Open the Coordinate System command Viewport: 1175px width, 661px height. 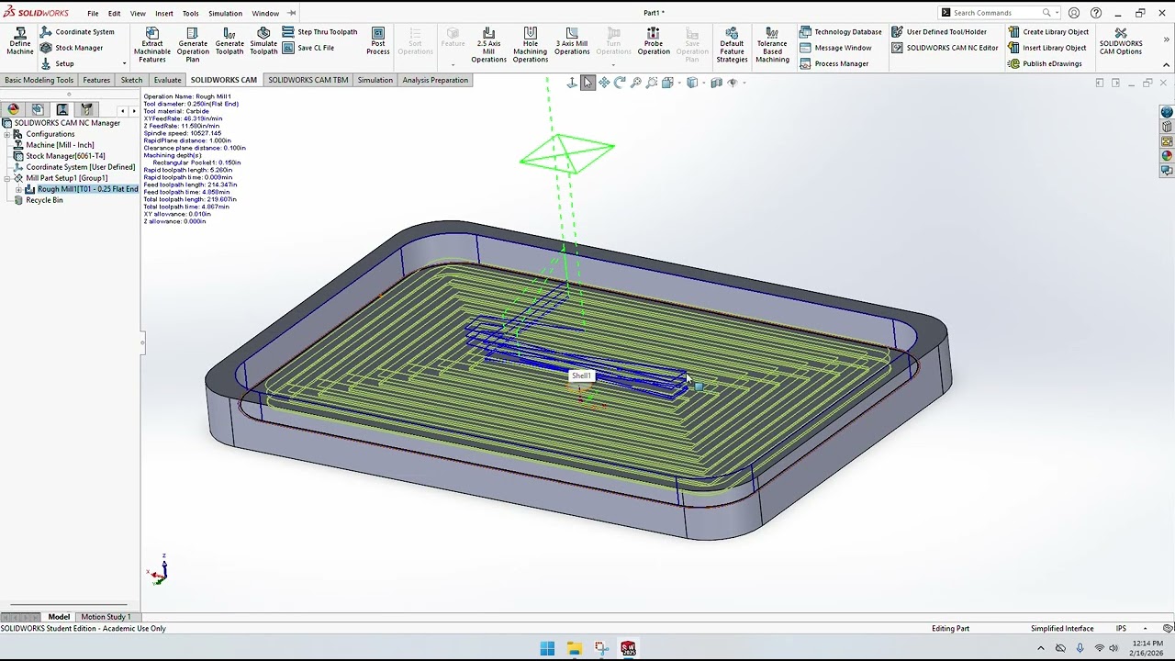click(77, 32)
